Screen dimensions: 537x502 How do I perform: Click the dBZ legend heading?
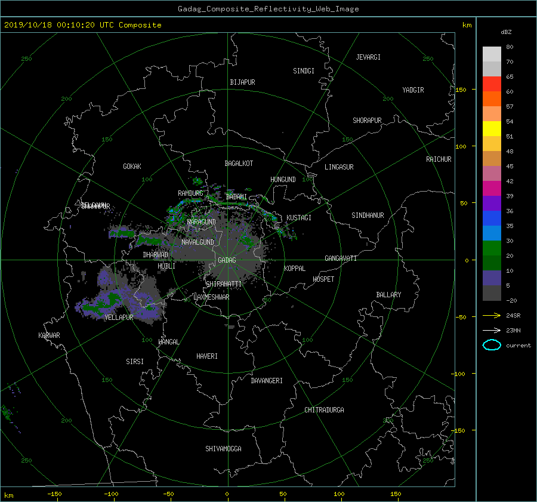[x=506, y=32]
